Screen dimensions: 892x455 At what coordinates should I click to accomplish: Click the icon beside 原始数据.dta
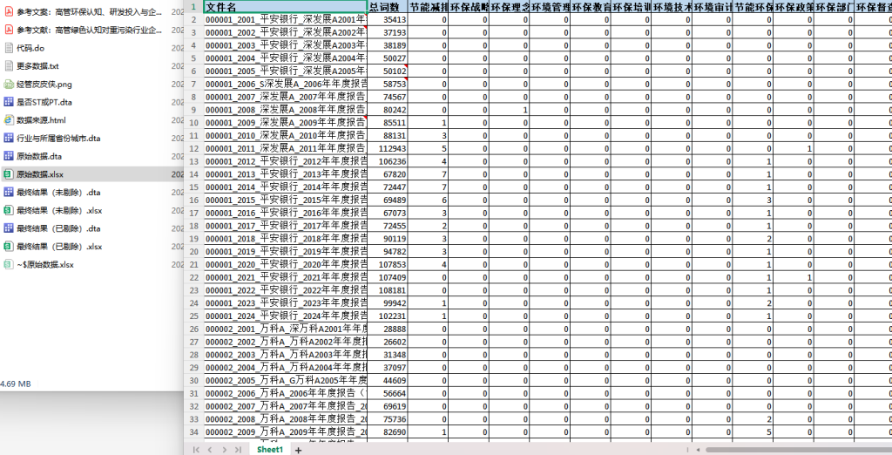click(x=9, y=156)
